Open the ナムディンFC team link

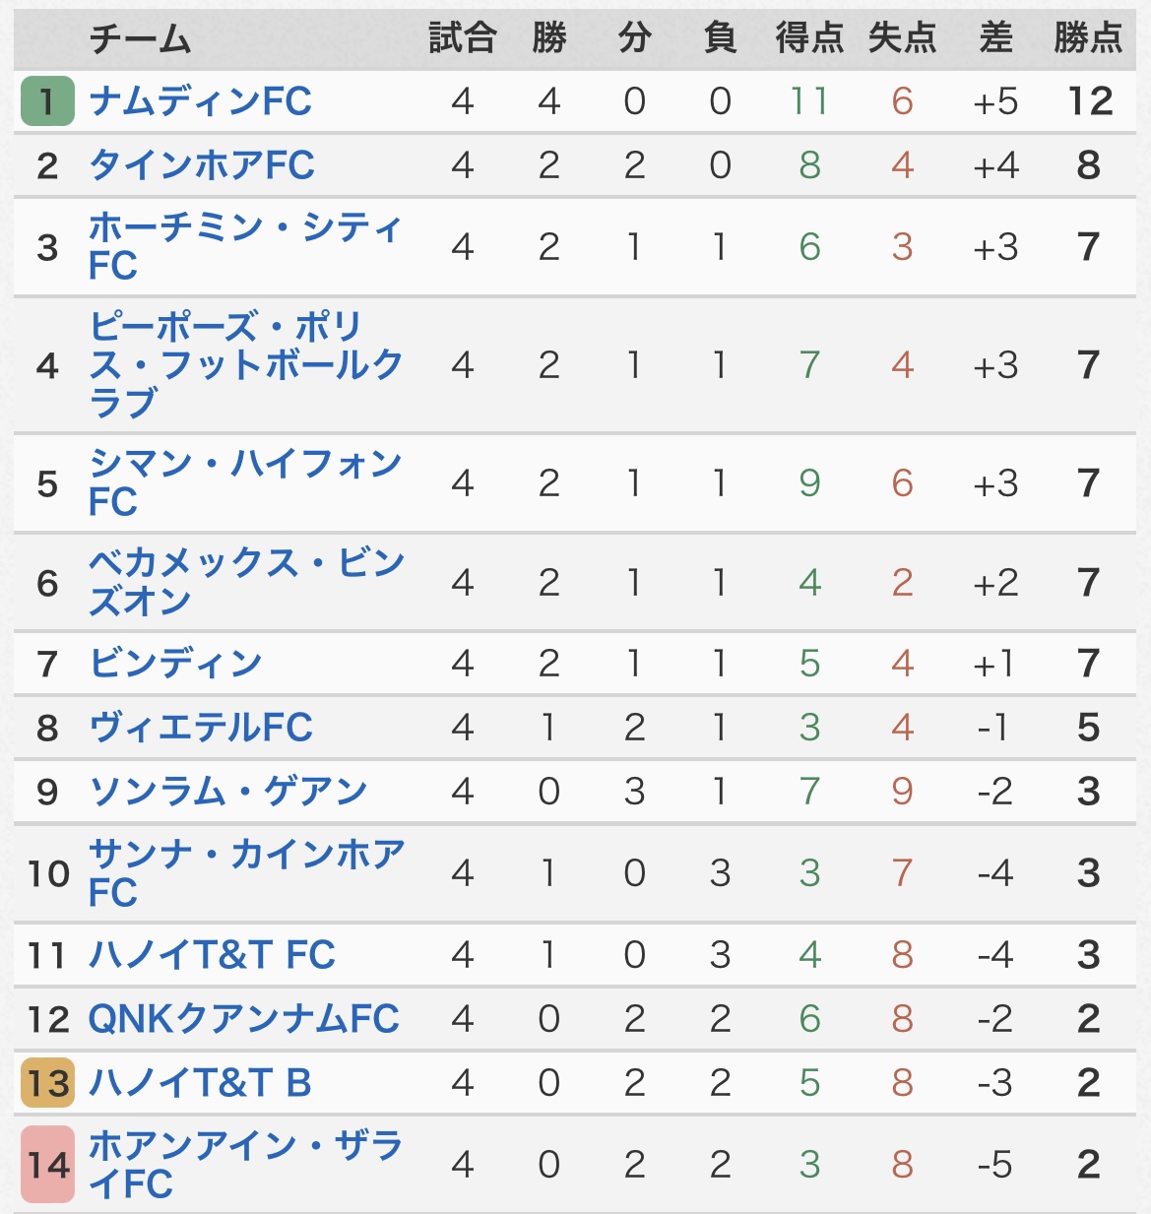[x=200, y=101]
